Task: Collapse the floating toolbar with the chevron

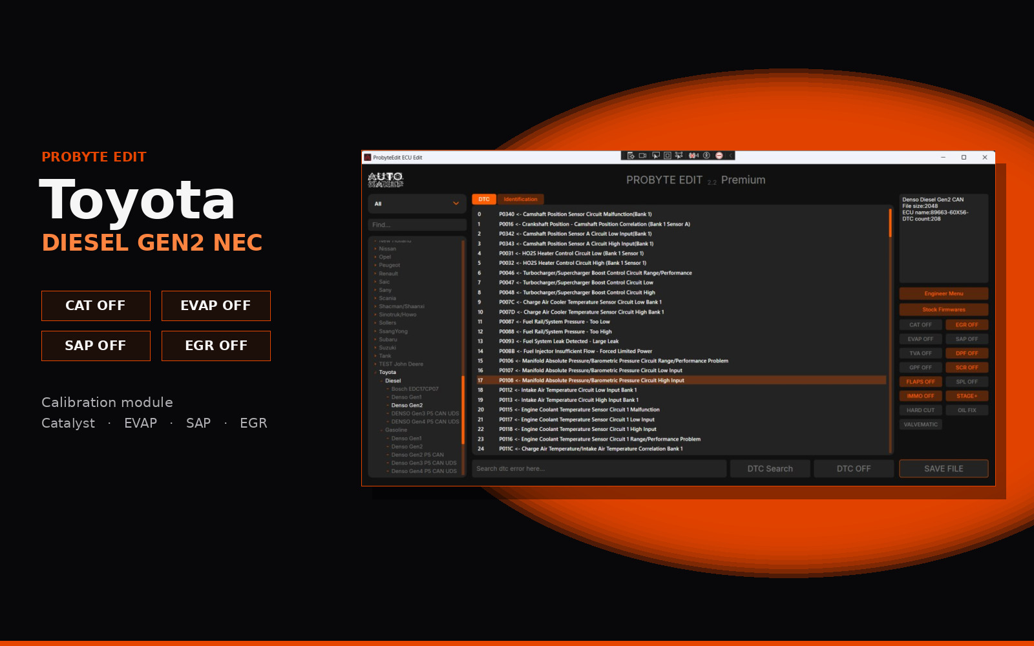Action: pyautogui.click(x=731, y=156)
